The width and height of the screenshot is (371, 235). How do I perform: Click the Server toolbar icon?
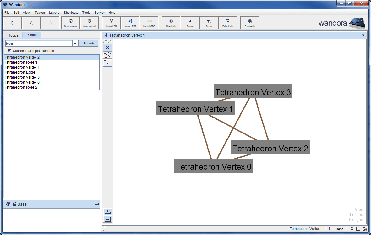(x=209, y=23)
